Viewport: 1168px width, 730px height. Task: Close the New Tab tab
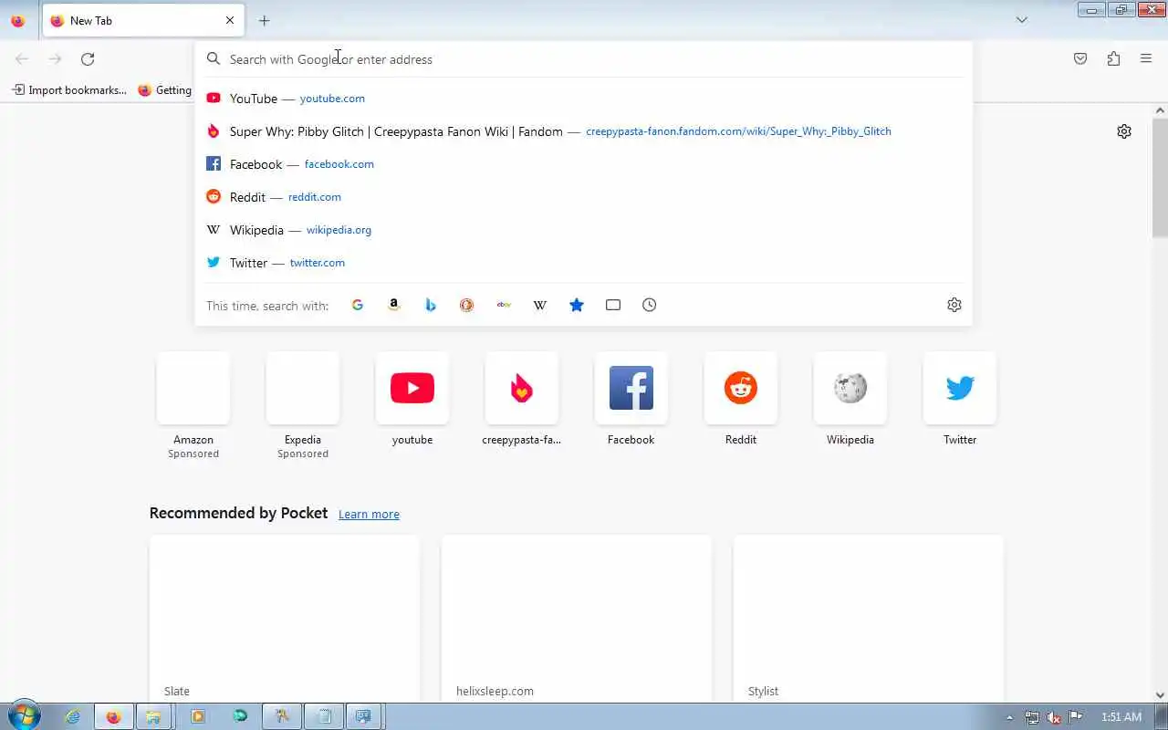pyautogui.click(x=230, y=20)
